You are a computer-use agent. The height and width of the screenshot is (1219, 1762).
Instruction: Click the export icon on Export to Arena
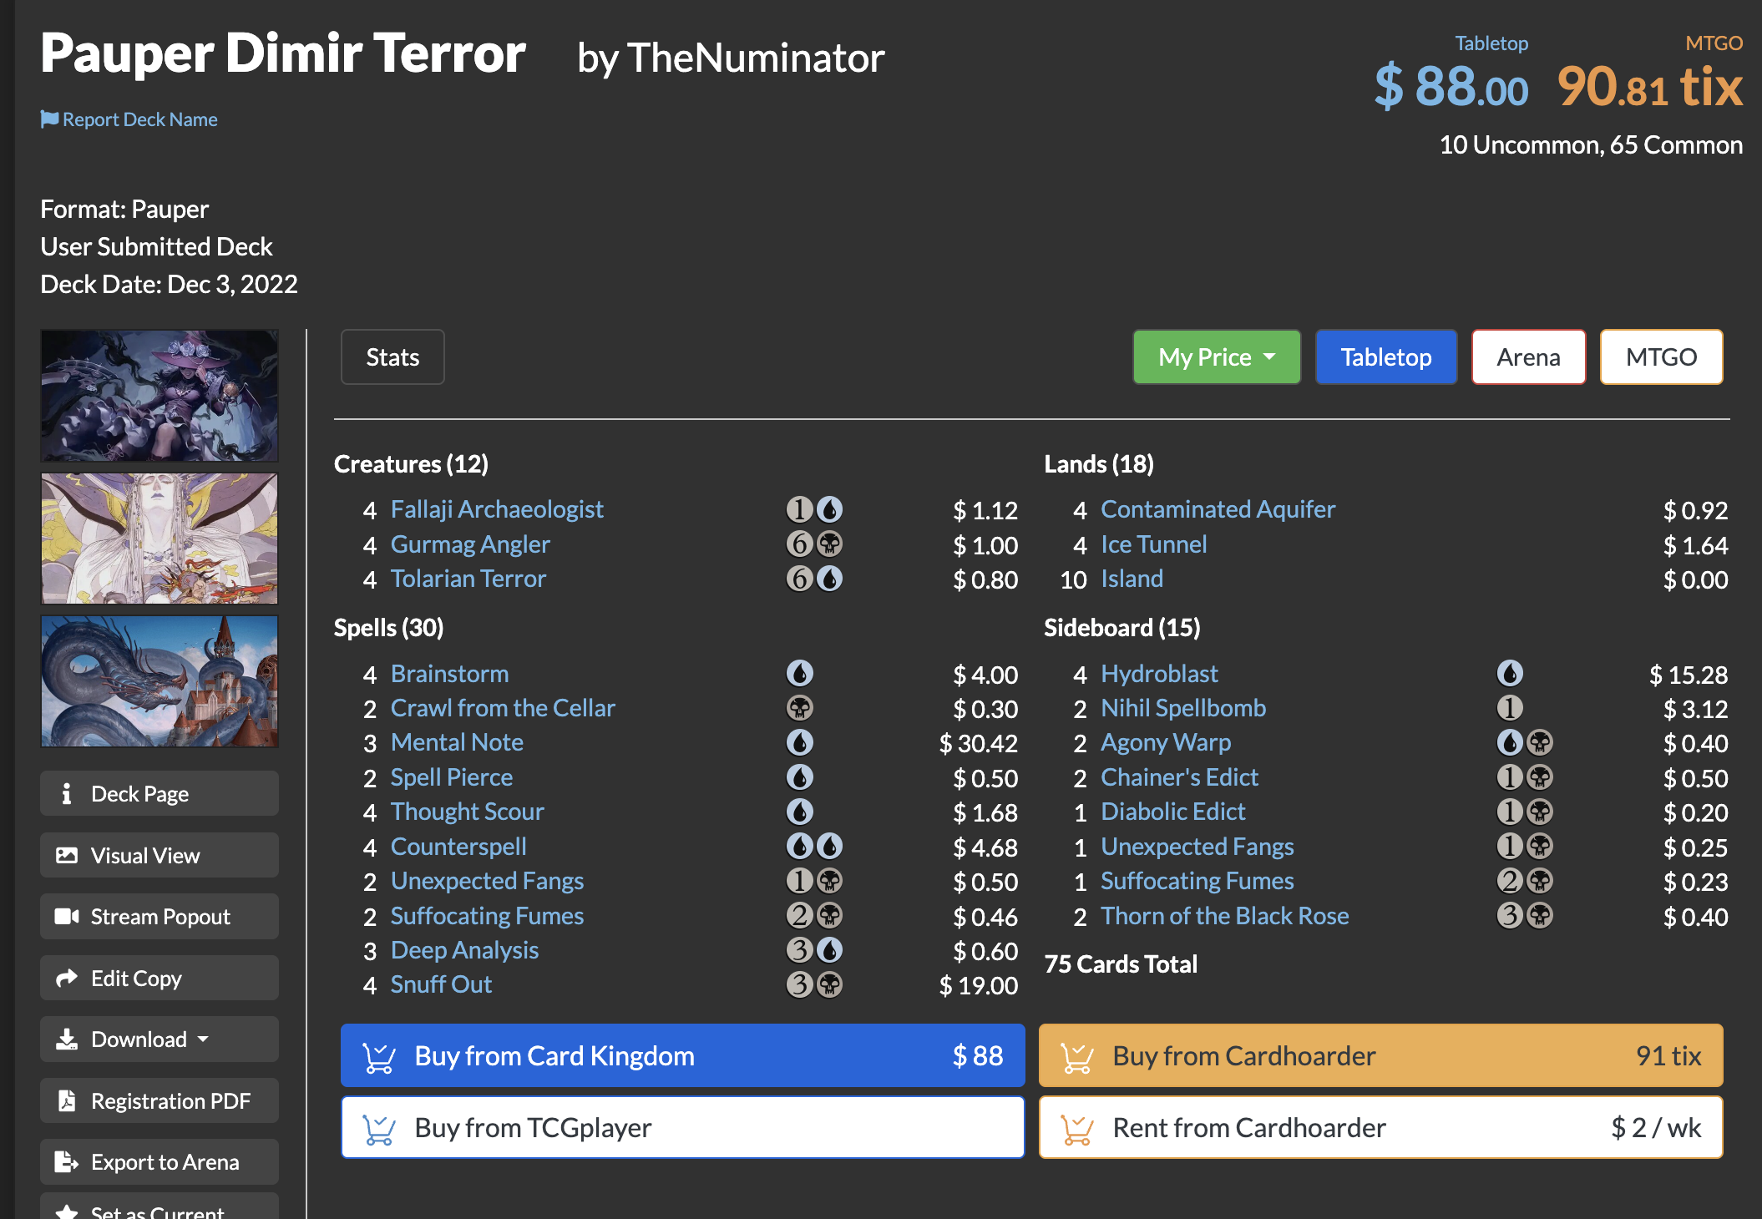pyautogui.click(x=67, y=1161)
